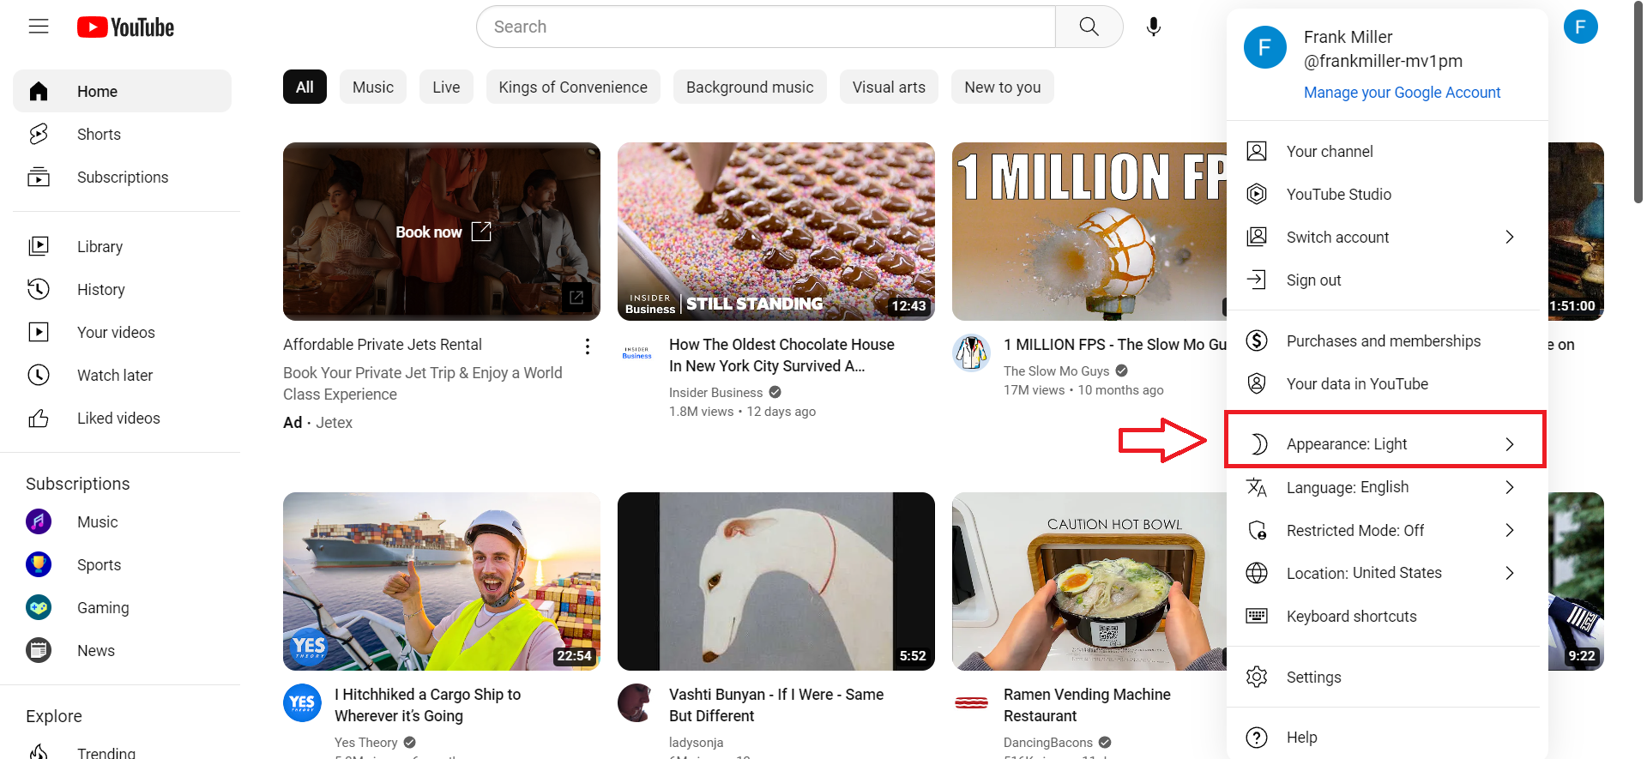
Task: Expand the Restricted Mode: Off submenu
Action: [x=1387, y=530]
